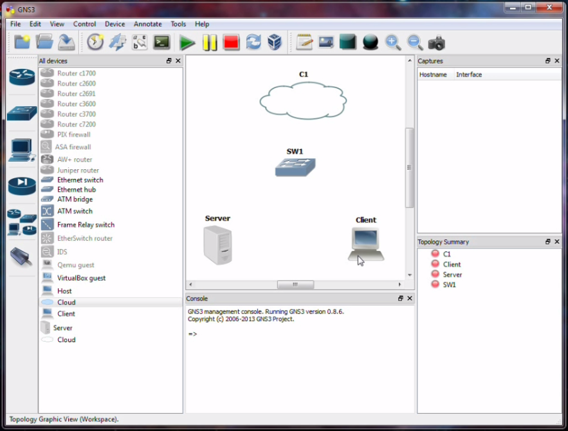Click the workspace horizontal scrollbar thumb
This screenshot has width=568, height=431.
[x=296, y=285]
